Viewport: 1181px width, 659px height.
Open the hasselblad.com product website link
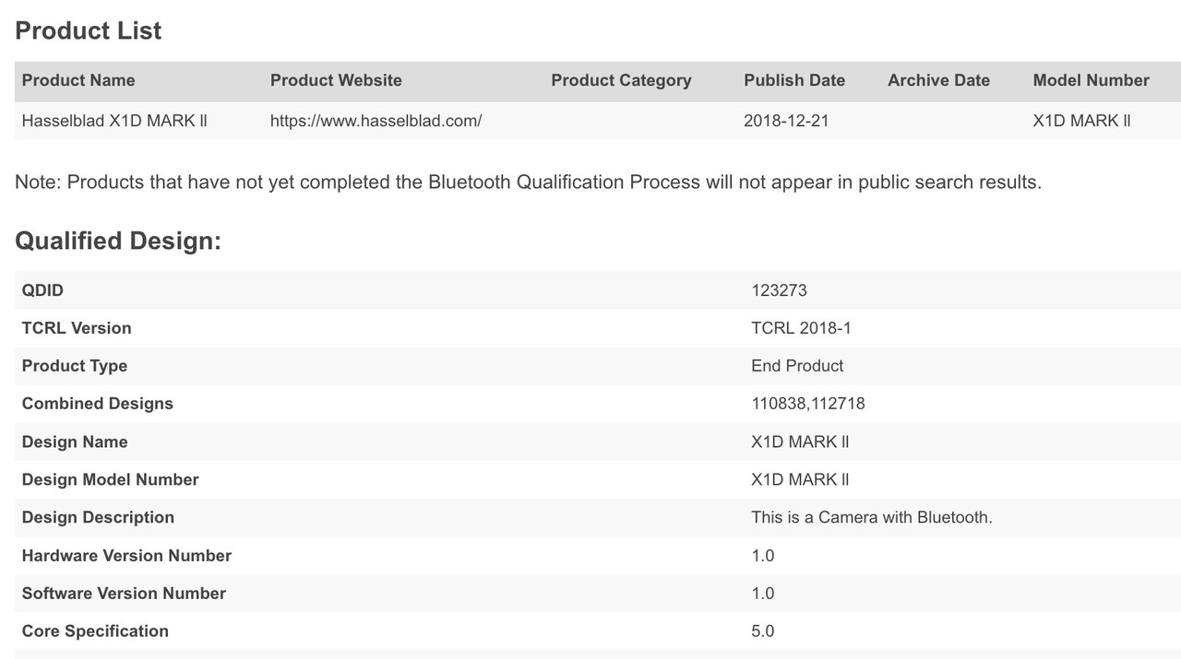[x=376, y=121]
